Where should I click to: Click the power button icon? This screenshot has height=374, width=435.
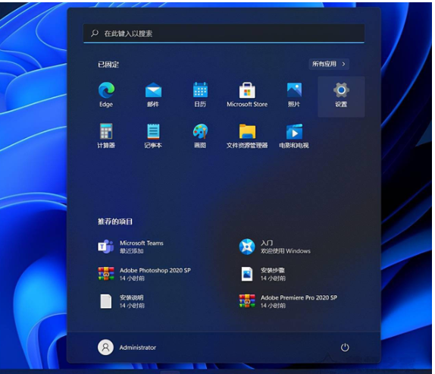[345, 347]
